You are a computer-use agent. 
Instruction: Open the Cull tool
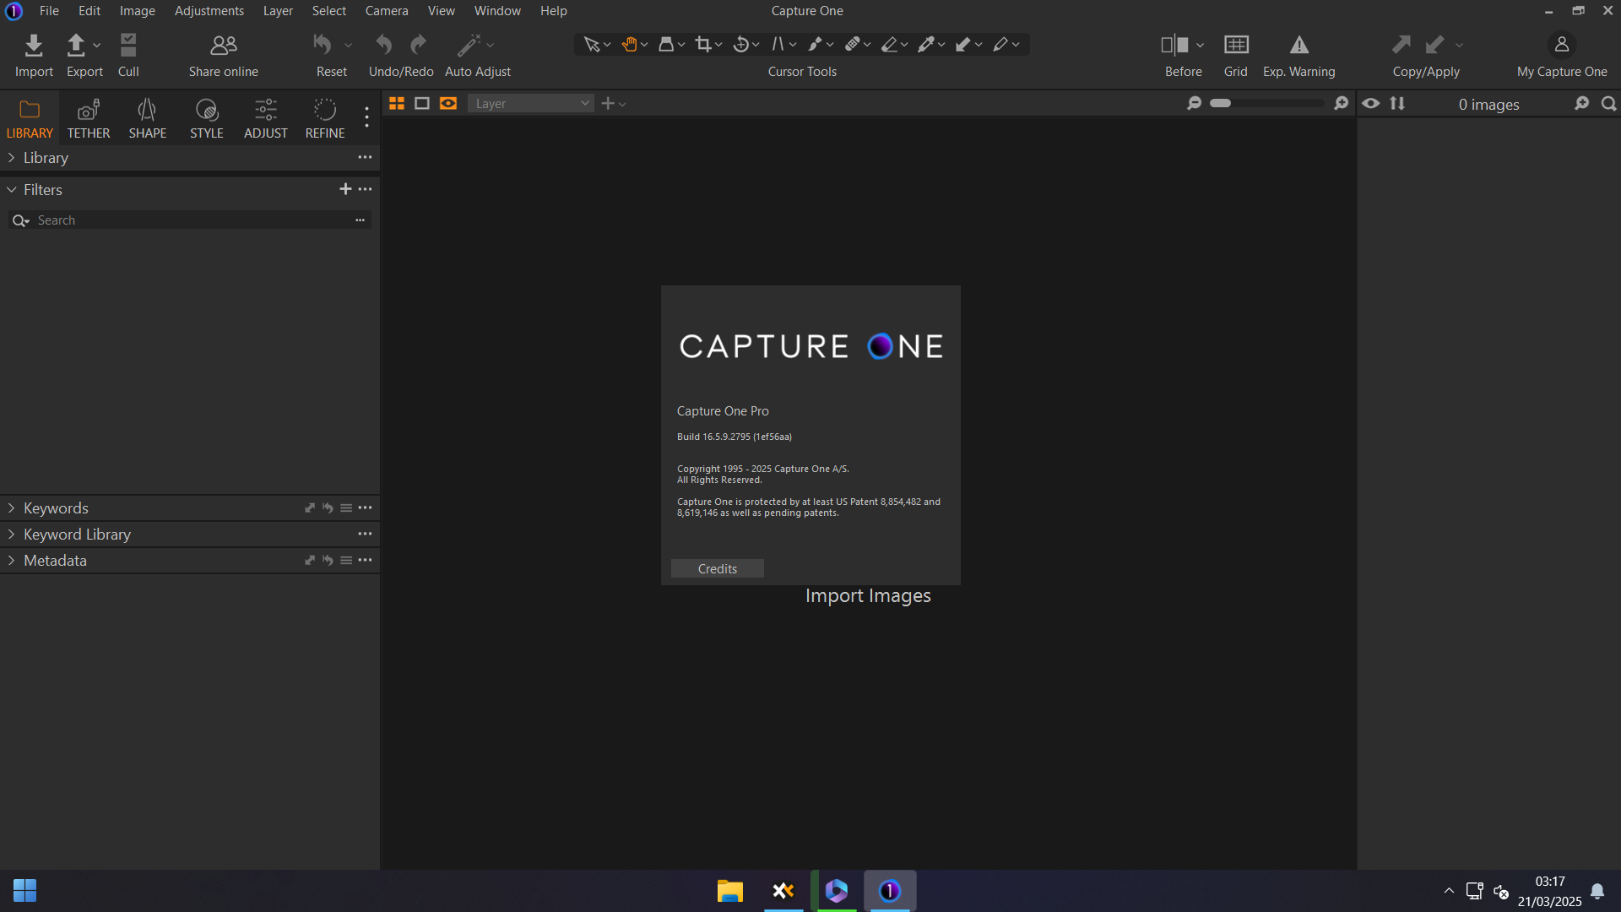(128, 45)
